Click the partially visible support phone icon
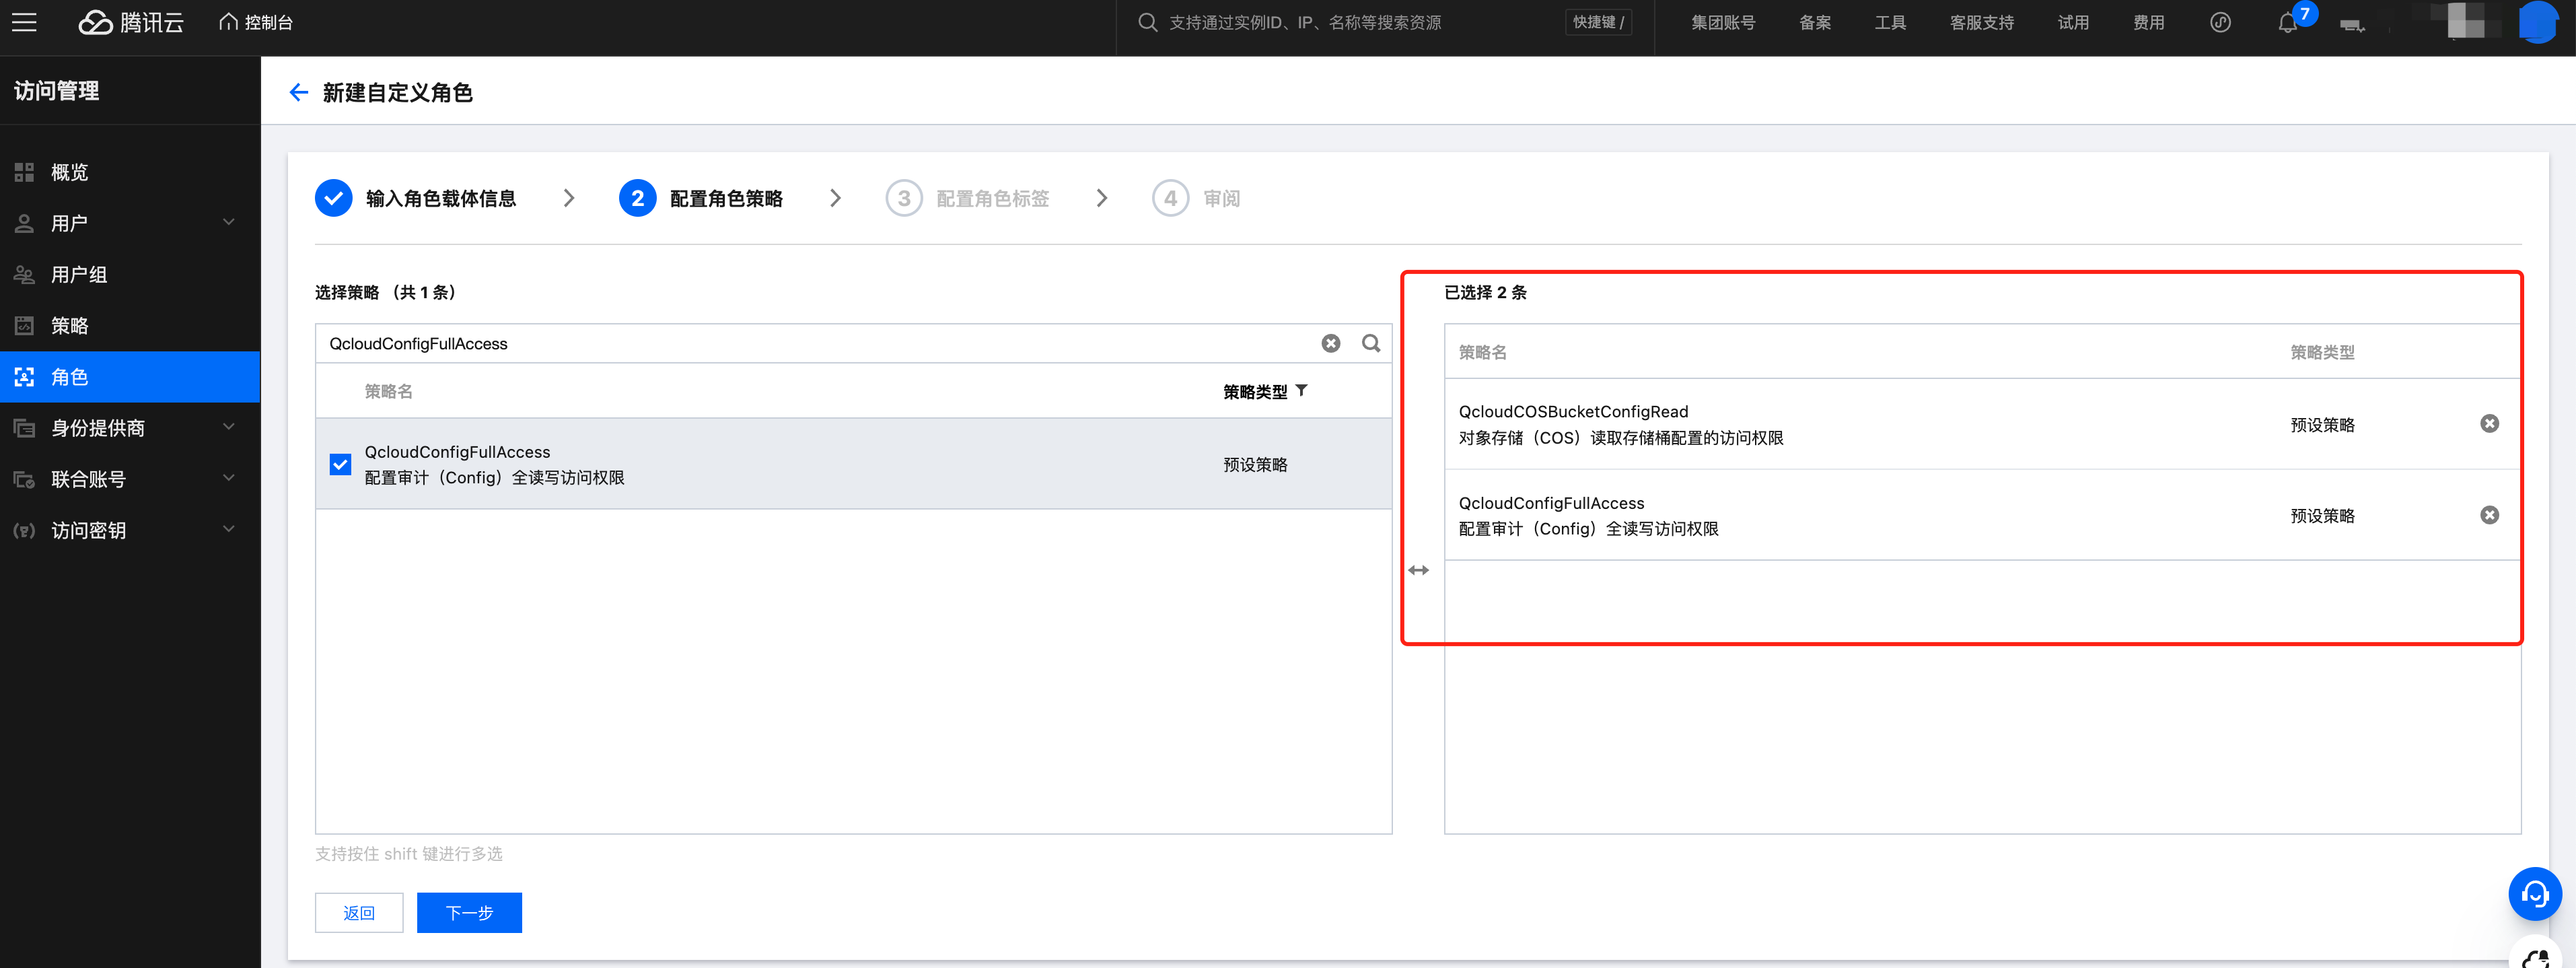2576x968 pixels. click(2536, 955)
